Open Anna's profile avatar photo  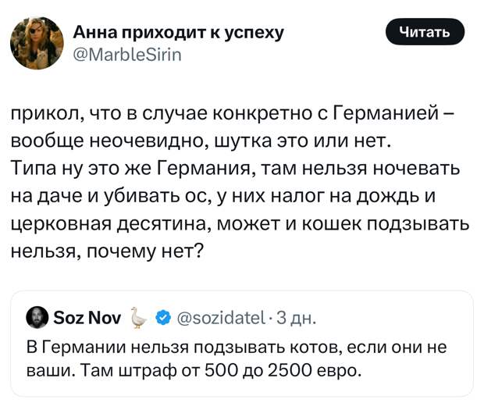(x=37, y=43)
